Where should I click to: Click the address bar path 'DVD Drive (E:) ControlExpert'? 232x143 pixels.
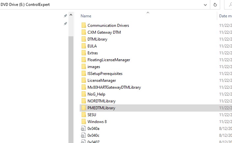[x=25, y=5]
